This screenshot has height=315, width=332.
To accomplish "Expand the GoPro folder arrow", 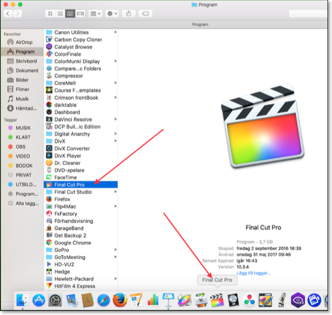I will click(x=116, y=250).
